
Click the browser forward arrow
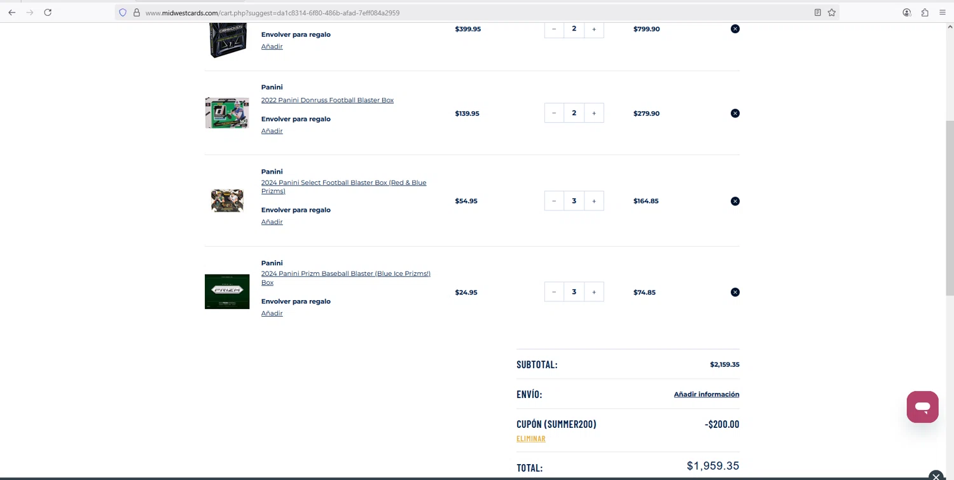(x=29, y=12)
